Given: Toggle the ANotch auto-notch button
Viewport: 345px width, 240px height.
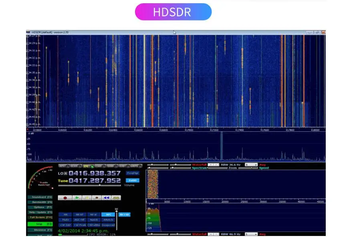Looking at the screenshot, I should pyautogui.click(x=108, y=220).
